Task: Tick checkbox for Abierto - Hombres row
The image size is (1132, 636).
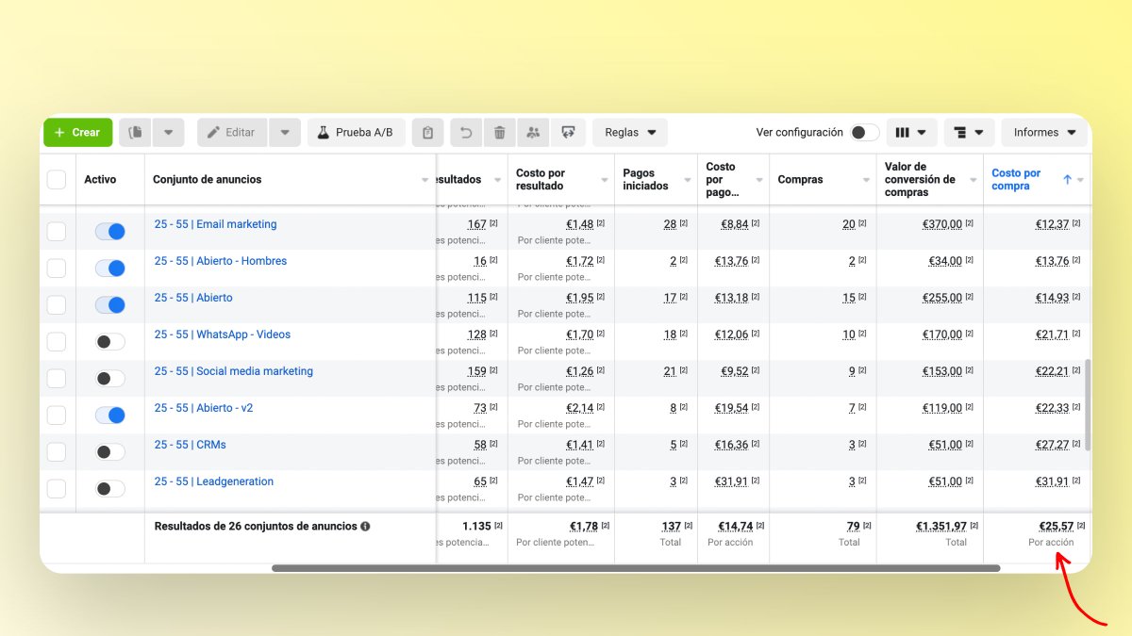Action: tap(57, 269)
